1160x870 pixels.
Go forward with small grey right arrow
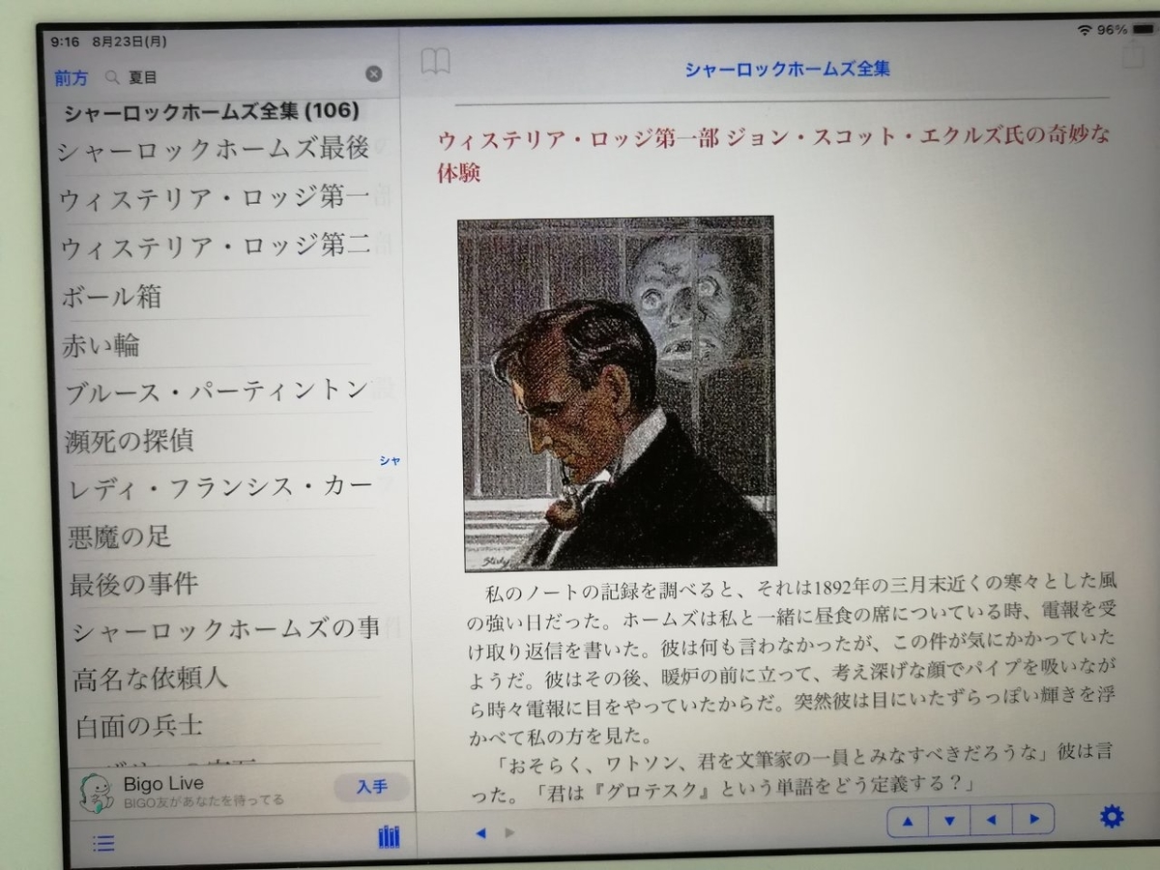(x=510, y=832)
